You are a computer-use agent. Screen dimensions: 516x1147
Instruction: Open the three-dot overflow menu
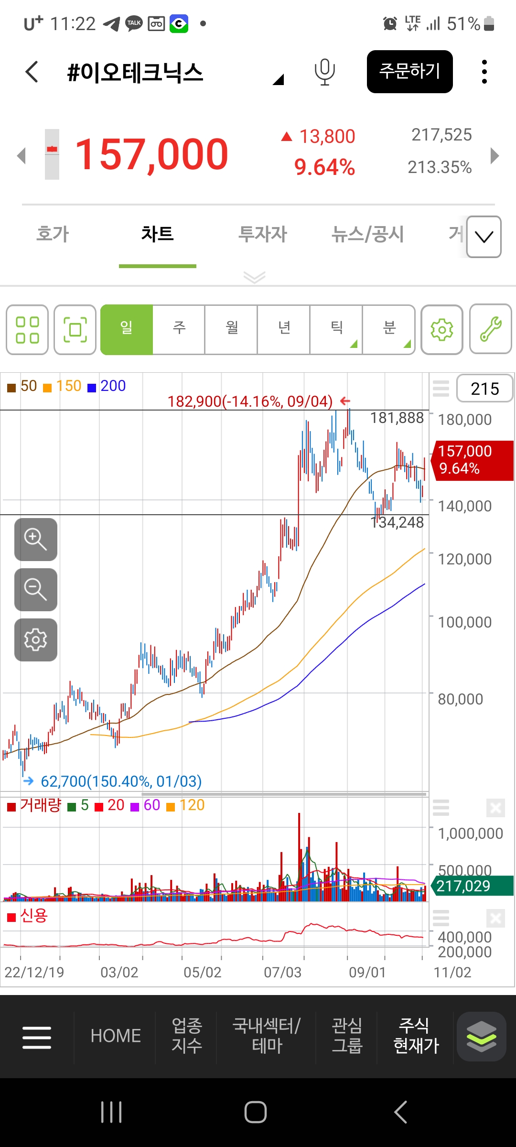click(484, 72)
